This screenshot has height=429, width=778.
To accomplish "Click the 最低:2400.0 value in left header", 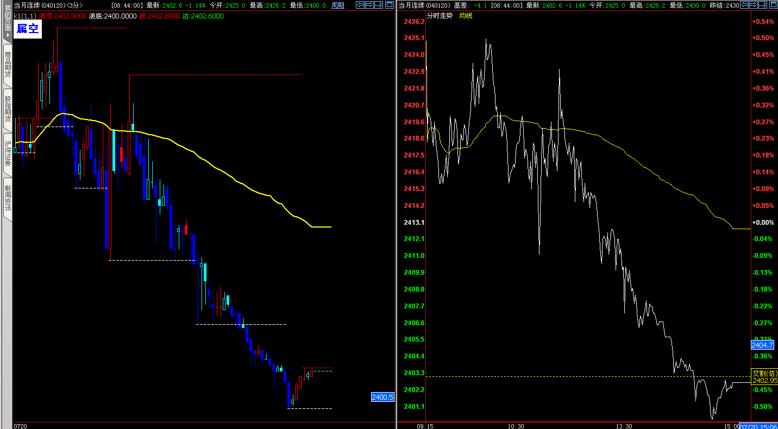I will tap(308, 5).
